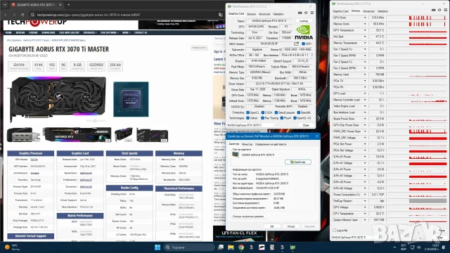Open Task View on the taskbar

[221, 247]
